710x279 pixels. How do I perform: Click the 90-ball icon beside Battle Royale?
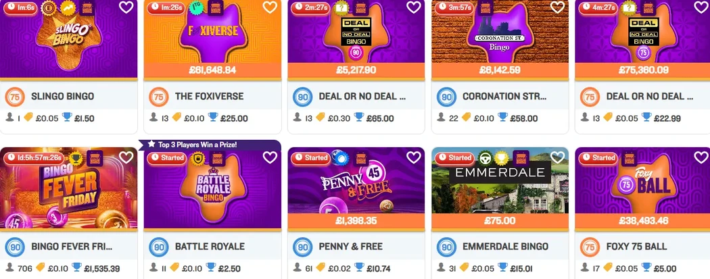coord(158,247)
